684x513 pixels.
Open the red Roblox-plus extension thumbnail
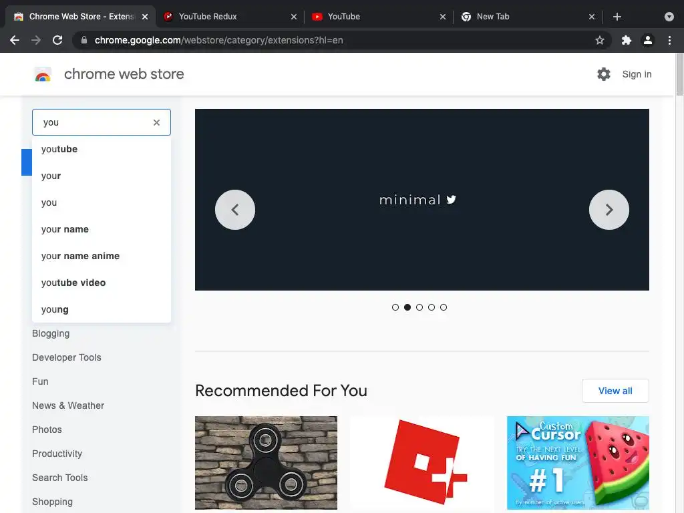tap(422, 463)
